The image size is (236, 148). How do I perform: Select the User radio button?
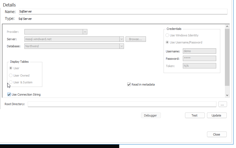pos(11,68)
